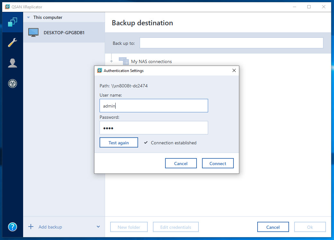Focus the Password field
334x240 pixels.
(x=154, y=128)
